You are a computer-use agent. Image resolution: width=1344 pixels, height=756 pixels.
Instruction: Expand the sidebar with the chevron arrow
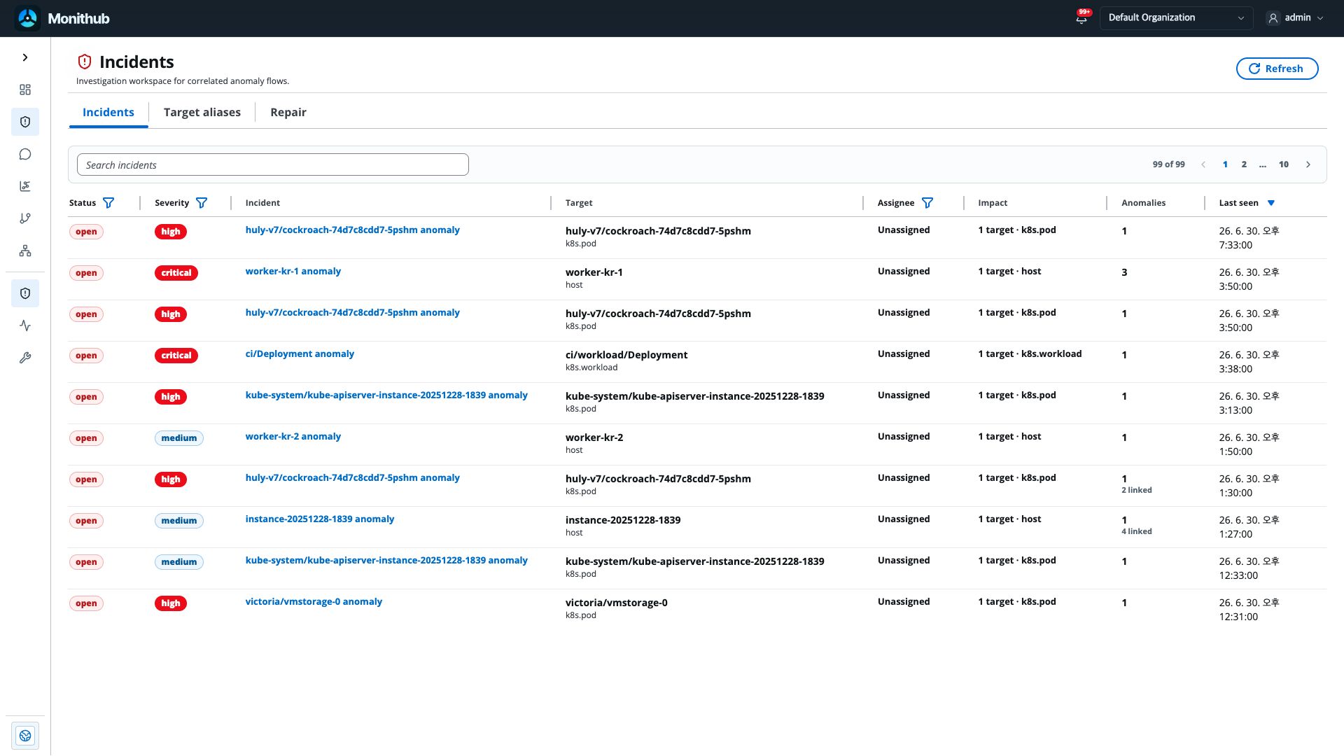point(25,57)
